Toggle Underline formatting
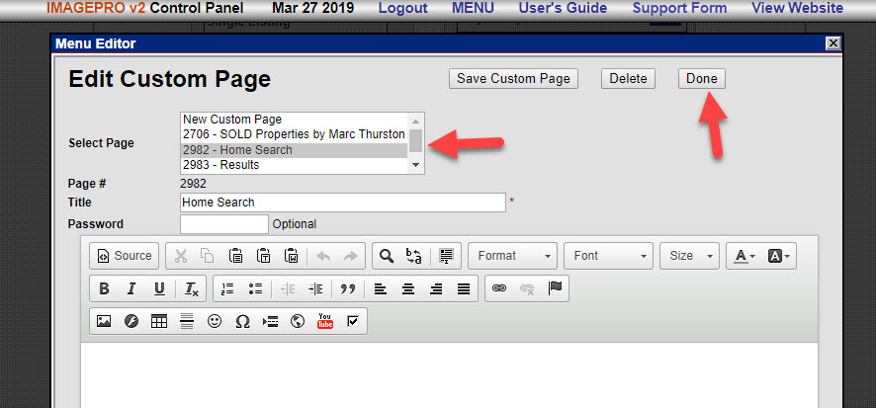This screenshot has width=876, height=408. (x=160, y=288)
